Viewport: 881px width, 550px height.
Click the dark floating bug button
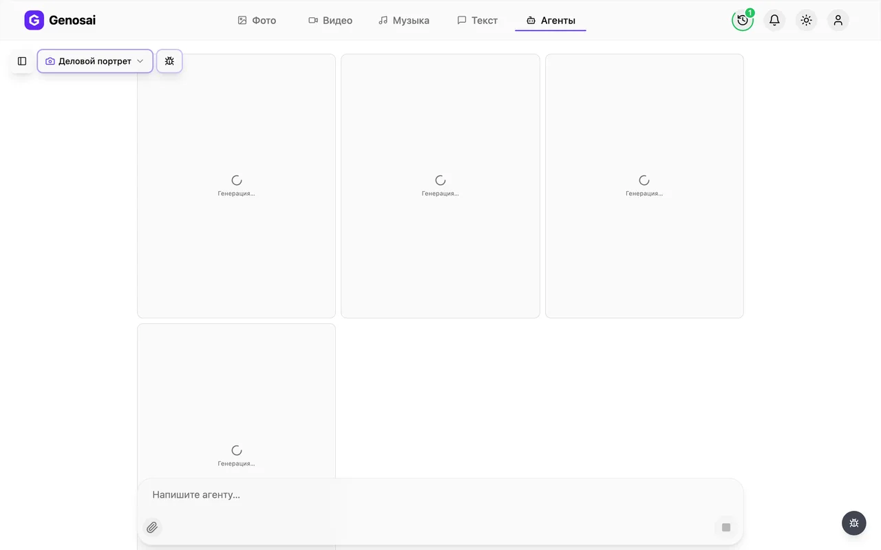(854, 523)
